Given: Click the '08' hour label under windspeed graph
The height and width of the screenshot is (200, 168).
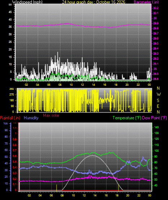Looking at the screenshot, I should point(60,85).
